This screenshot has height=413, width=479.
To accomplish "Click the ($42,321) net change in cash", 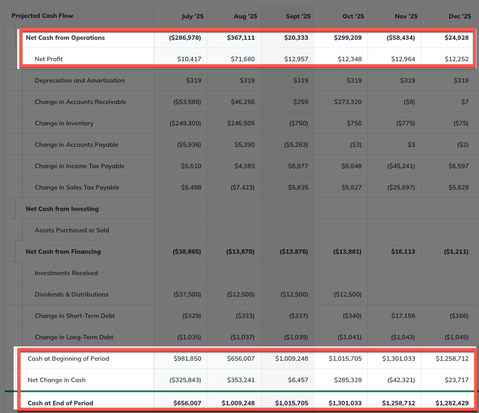I will tap(401, 380).
